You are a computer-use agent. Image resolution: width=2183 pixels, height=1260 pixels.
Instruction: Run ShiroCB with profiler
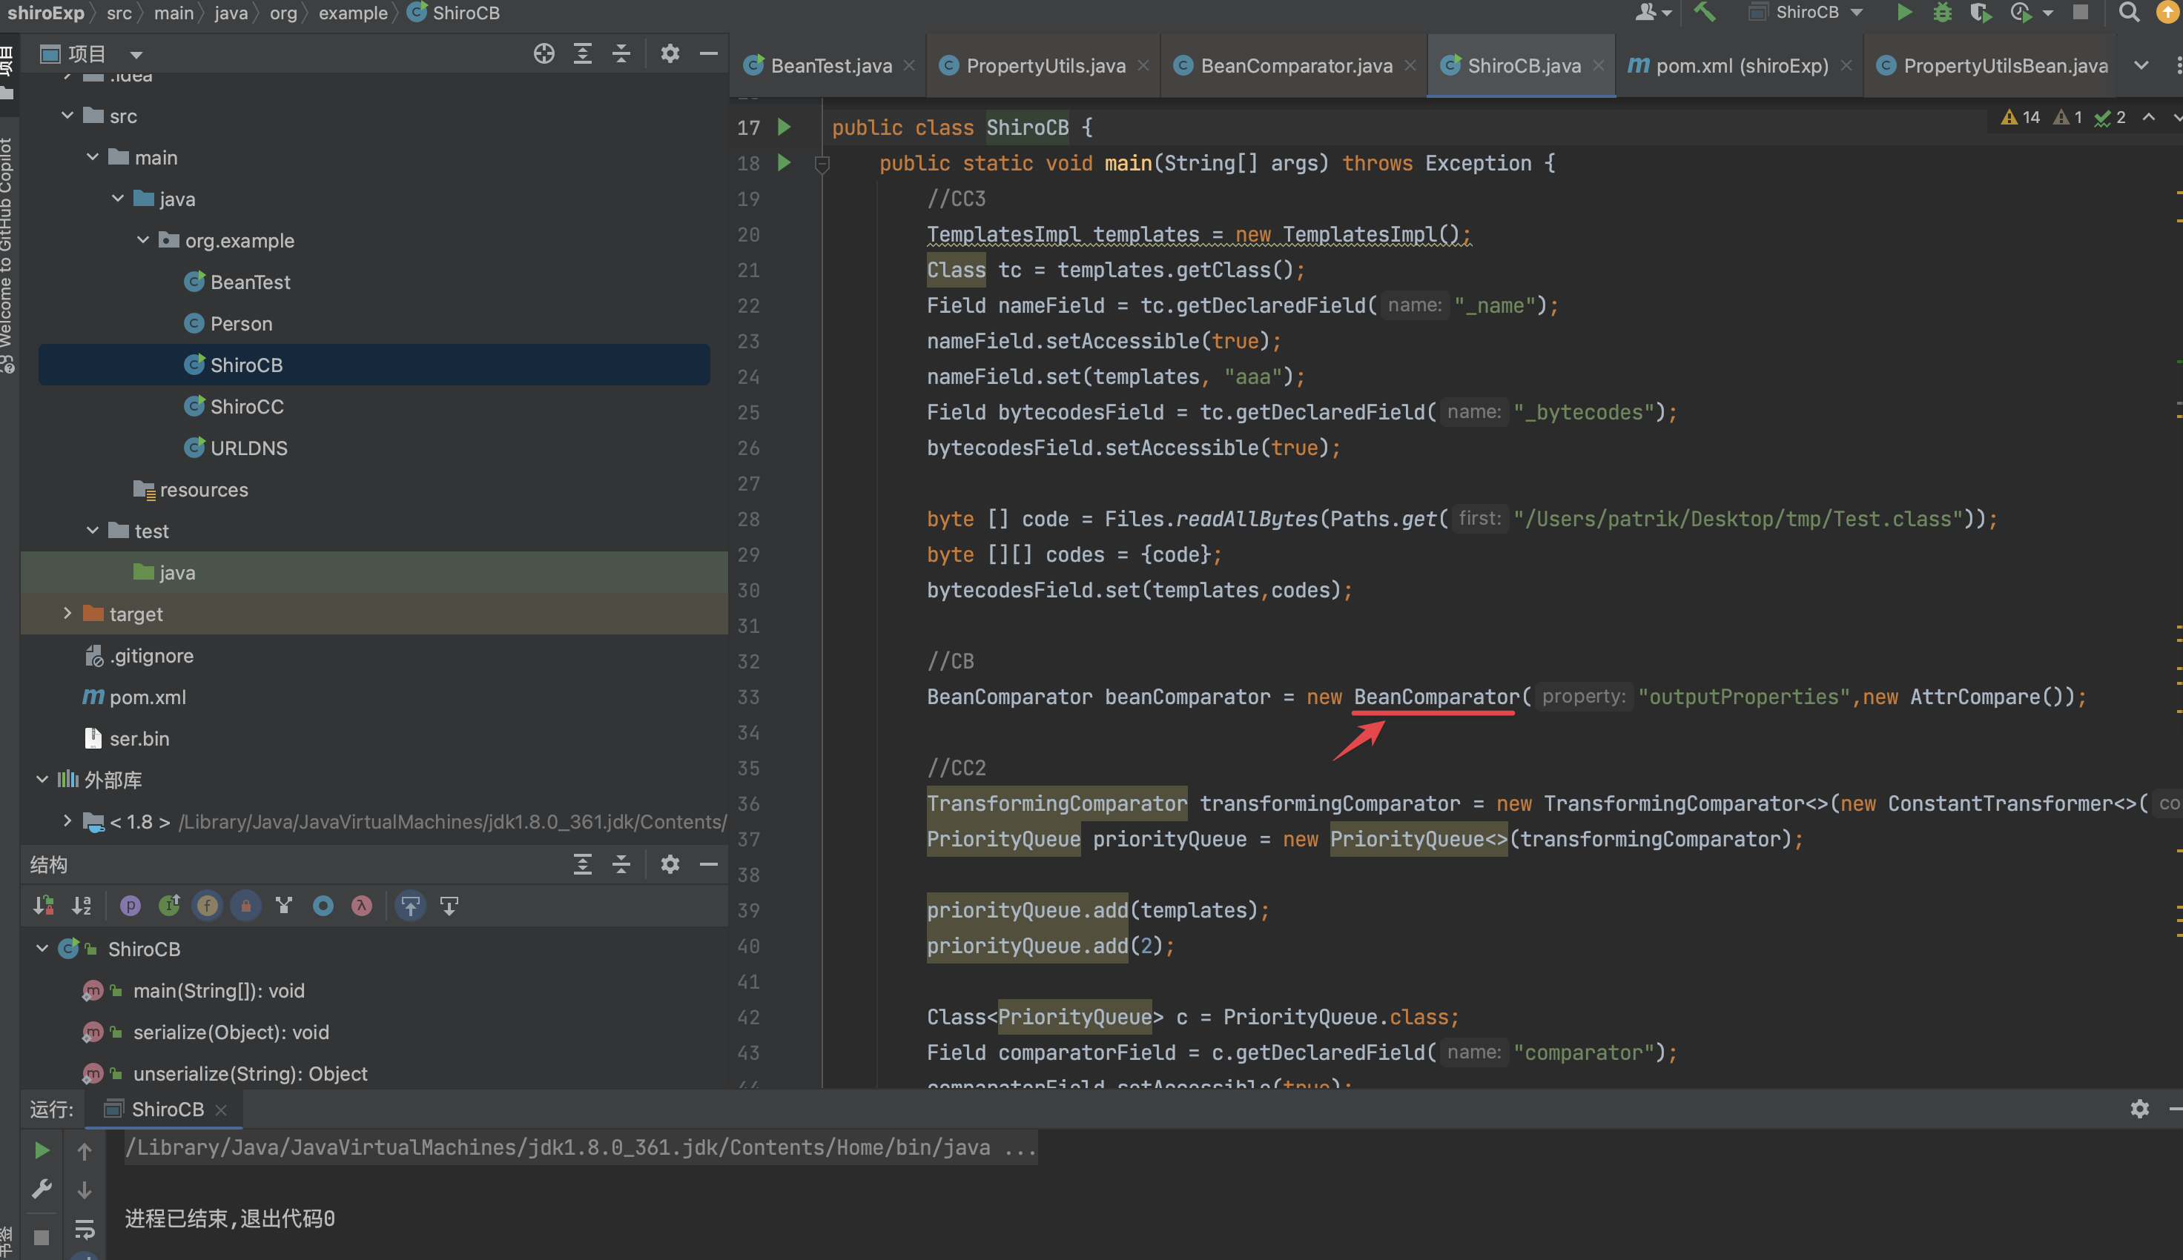[x=2021, y=12]
